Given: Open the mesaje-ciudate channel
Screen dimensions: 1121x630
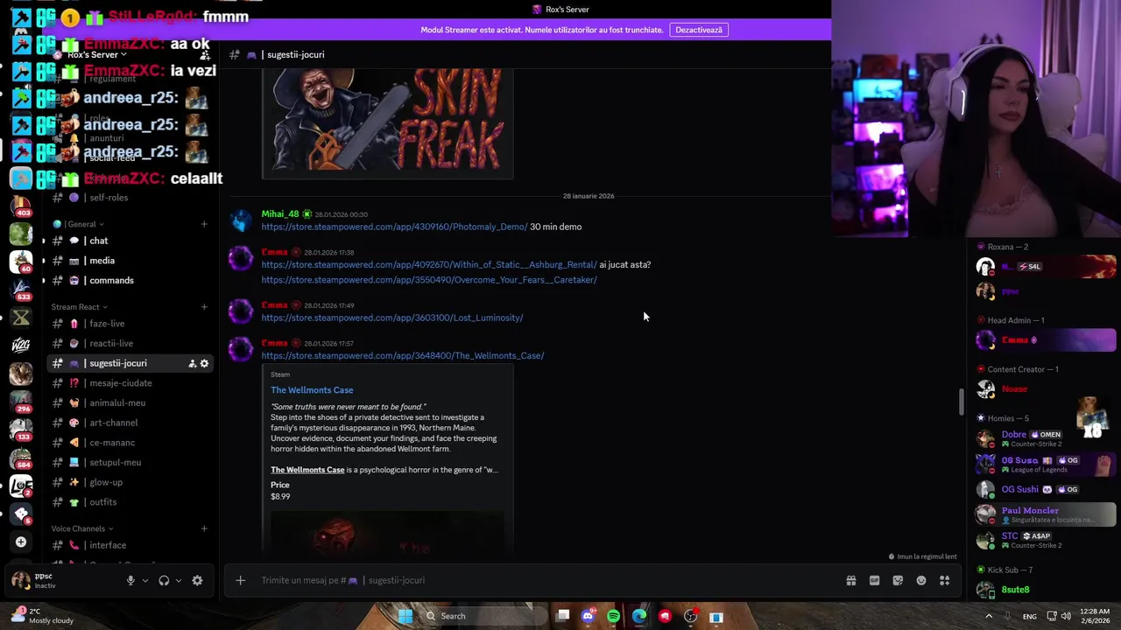Looking at the screenshot, I should coord(130,383).
